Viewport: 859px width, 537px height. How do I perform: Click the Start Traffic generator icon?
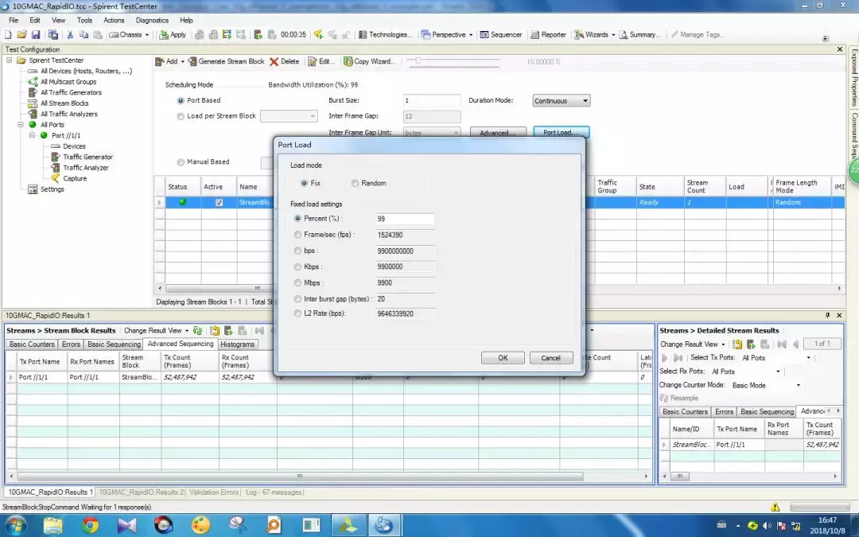click(x=258, y=34)
